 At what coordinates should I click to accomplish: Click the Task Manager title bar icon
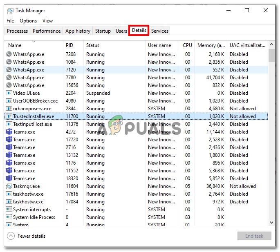tap(10, 11)
